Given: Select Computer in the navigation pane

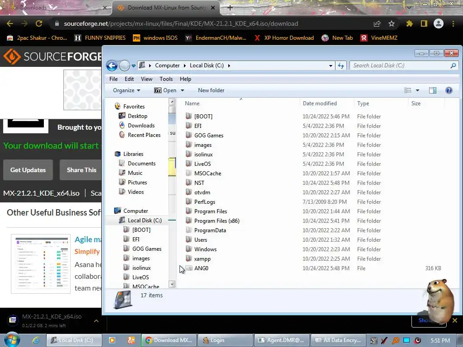Looking at the screenshot, I should click(x=136, y=211).
